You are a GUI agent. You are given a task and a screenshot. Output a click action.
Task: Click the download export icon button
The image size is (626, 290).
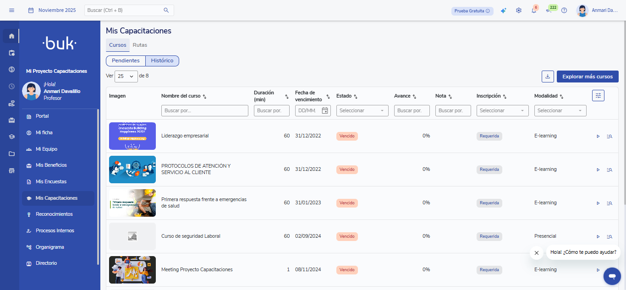tap(548, 77)
